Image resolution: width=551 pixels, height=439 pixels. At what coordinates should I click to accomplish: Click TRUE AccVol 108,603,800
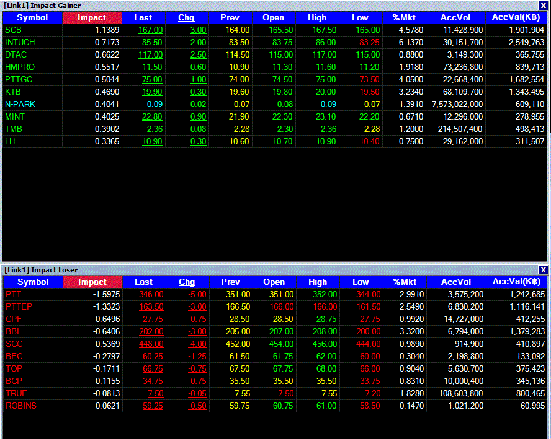[x=461, y=393]
